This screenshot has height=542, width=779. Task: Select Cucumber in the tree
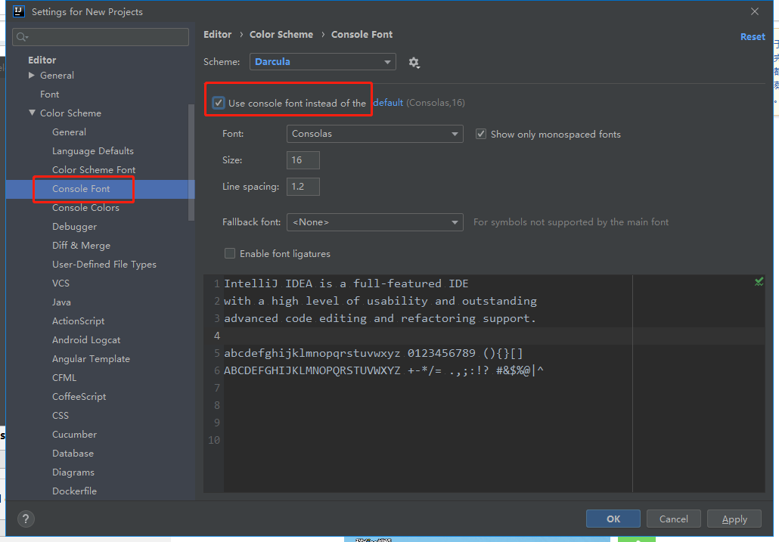(x=75, y=435)
